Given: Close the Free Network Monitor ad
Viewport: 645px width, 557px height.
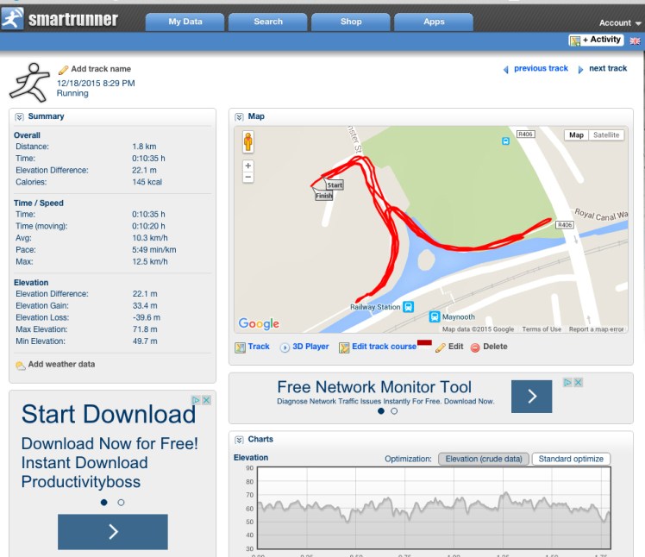Looking at the screenshot, I should (x=578, y=383).
